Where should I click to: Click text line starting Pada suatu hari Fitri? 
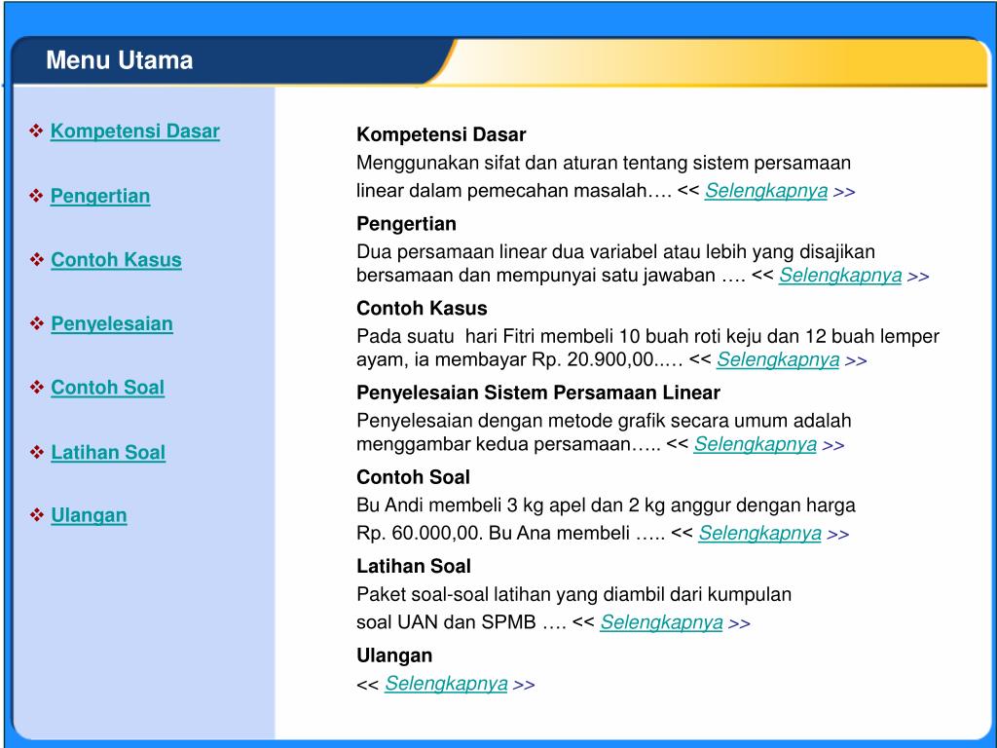pyautogui.click(x=647, y=336)
